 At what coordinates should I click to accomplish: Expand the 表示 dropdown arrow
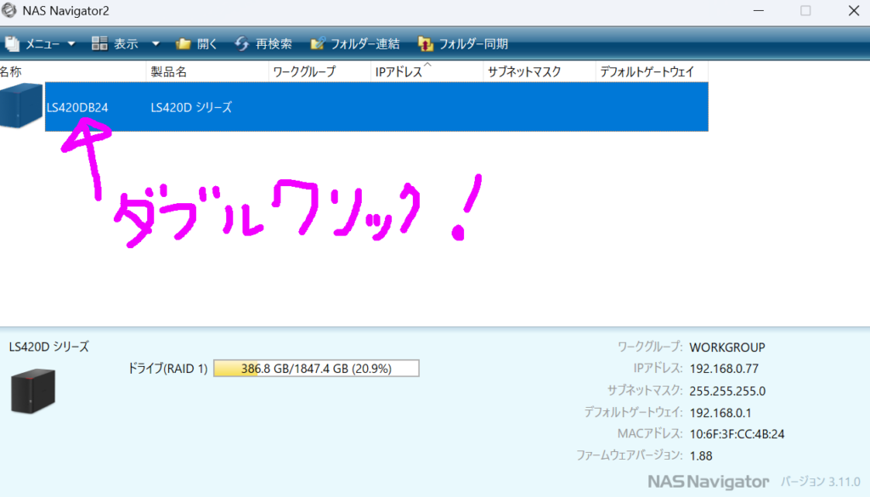[156, 44]
